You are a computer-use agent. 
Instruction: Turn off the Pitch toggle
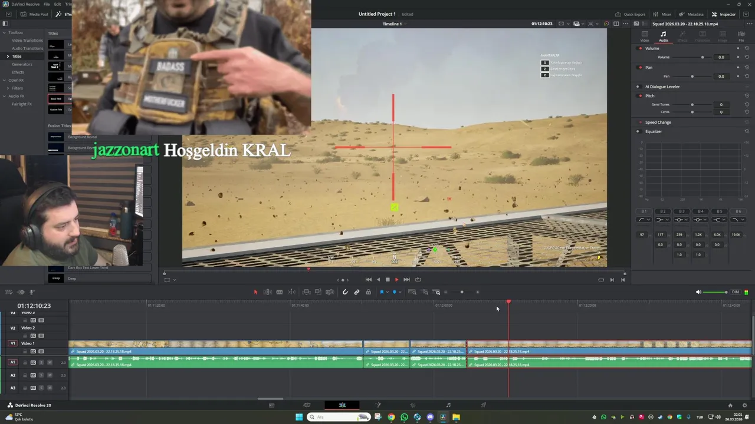(640, 95)
